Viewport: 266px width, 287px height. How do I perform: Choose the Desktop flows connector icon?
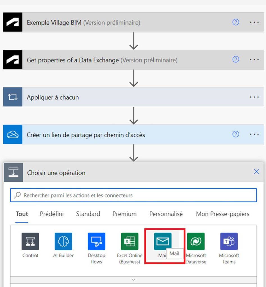97,241
